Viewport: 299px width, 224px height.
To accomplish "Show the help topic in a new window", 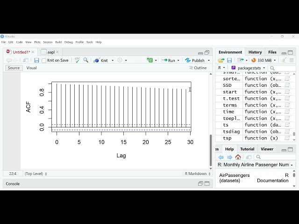I will [249, 157].
